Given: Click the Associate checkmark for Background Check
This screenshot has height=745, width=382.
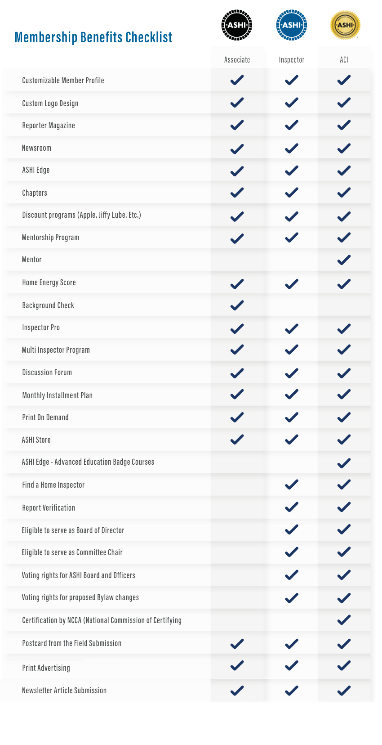Looking at the screenshot, I should [x=237, y=305].
